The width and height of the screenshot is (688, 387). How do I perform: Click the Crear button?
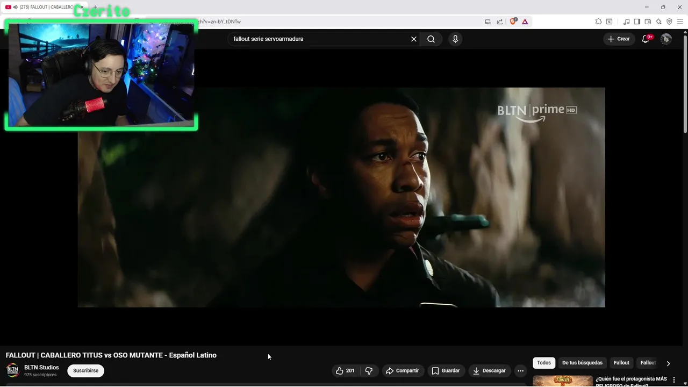click(619, 39)
